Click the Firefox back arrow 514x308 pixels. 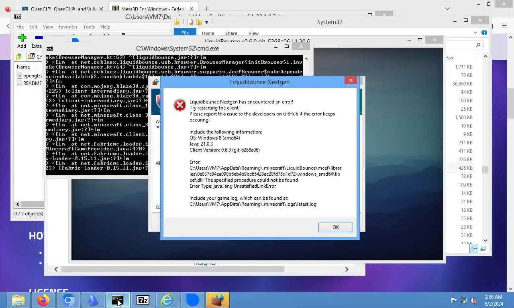[8, 26]
